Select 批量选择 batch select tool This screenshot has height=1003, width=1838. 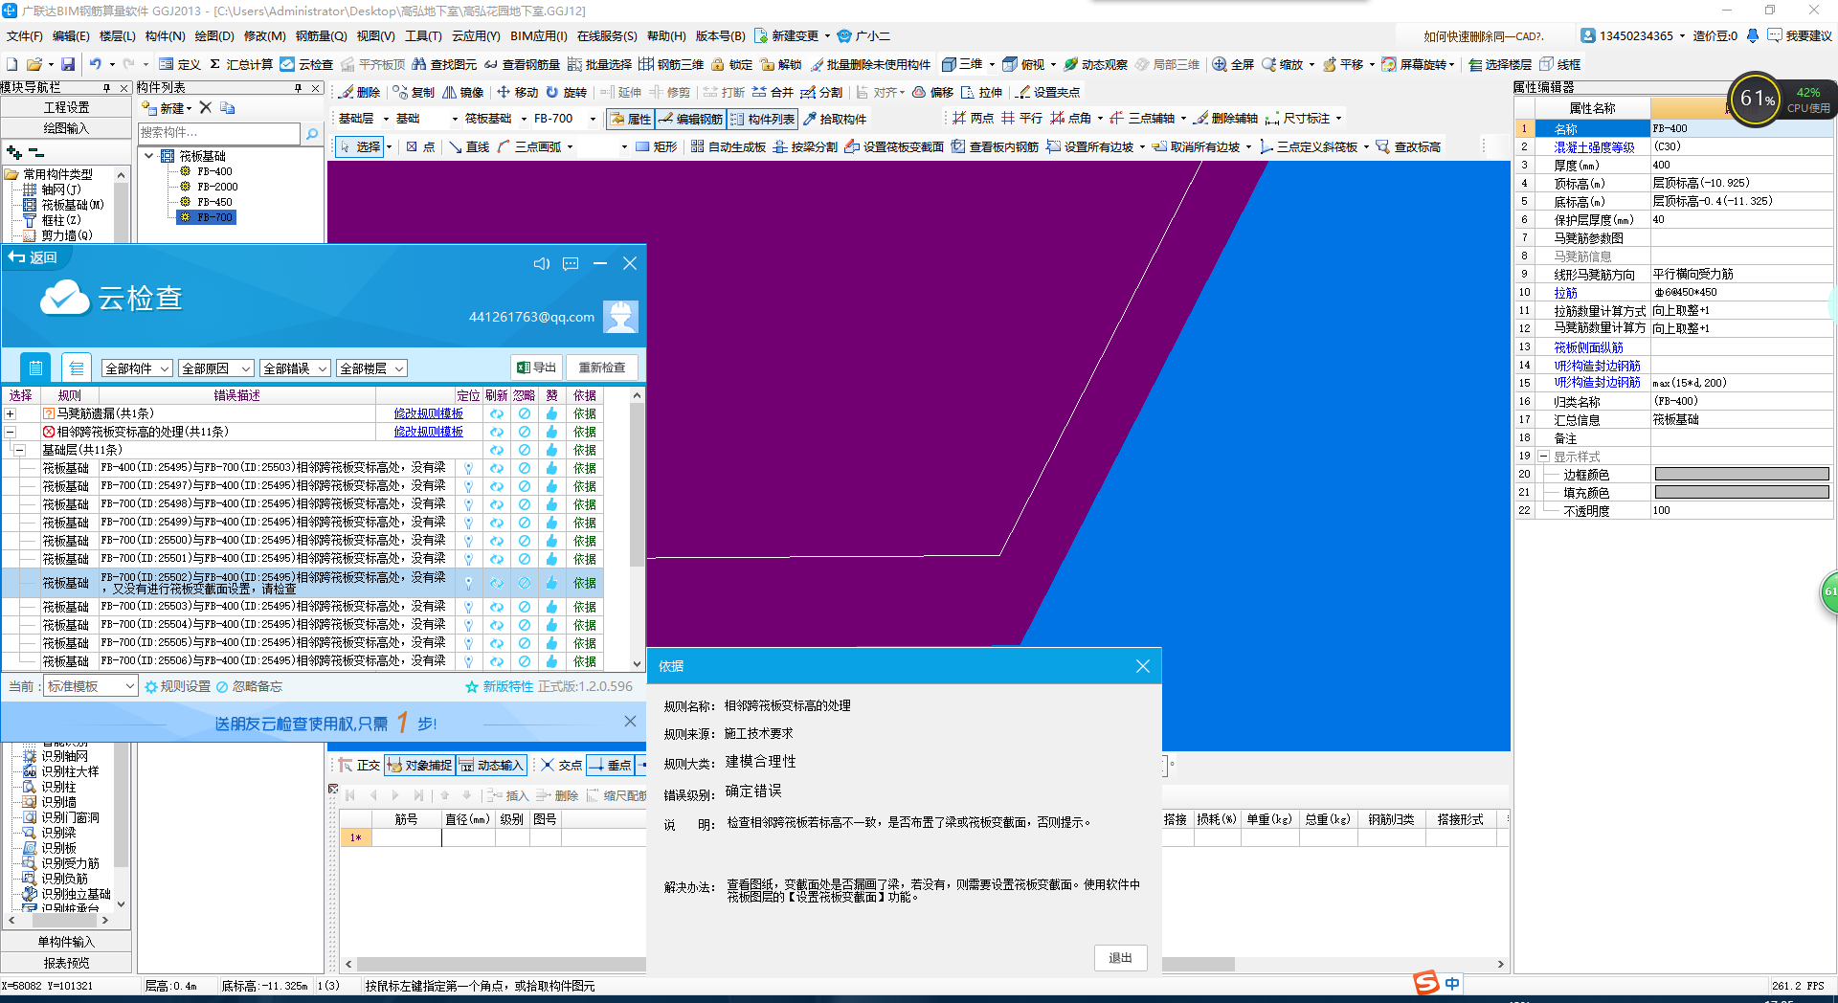point(599,64)
